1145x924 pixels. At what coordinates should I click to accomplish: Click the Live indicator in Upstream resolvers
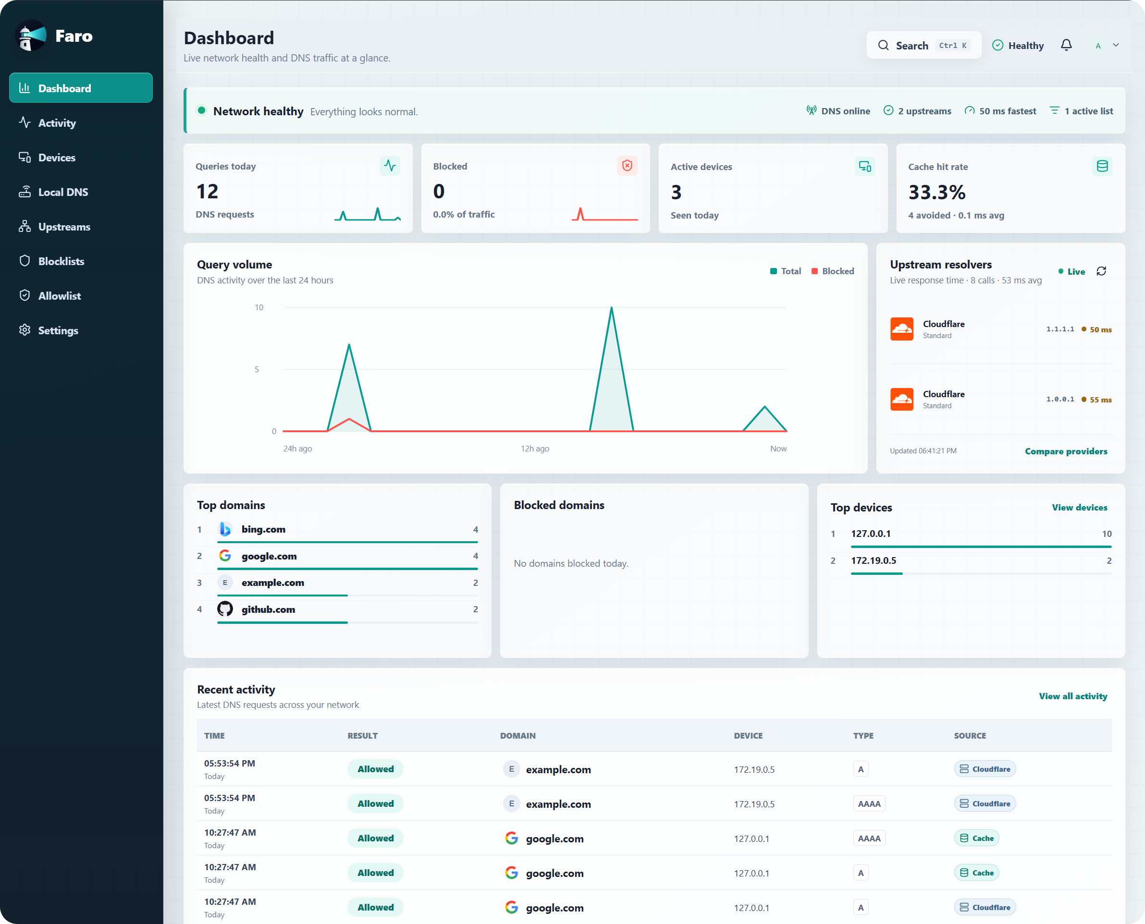click(x=1071, y=271)
